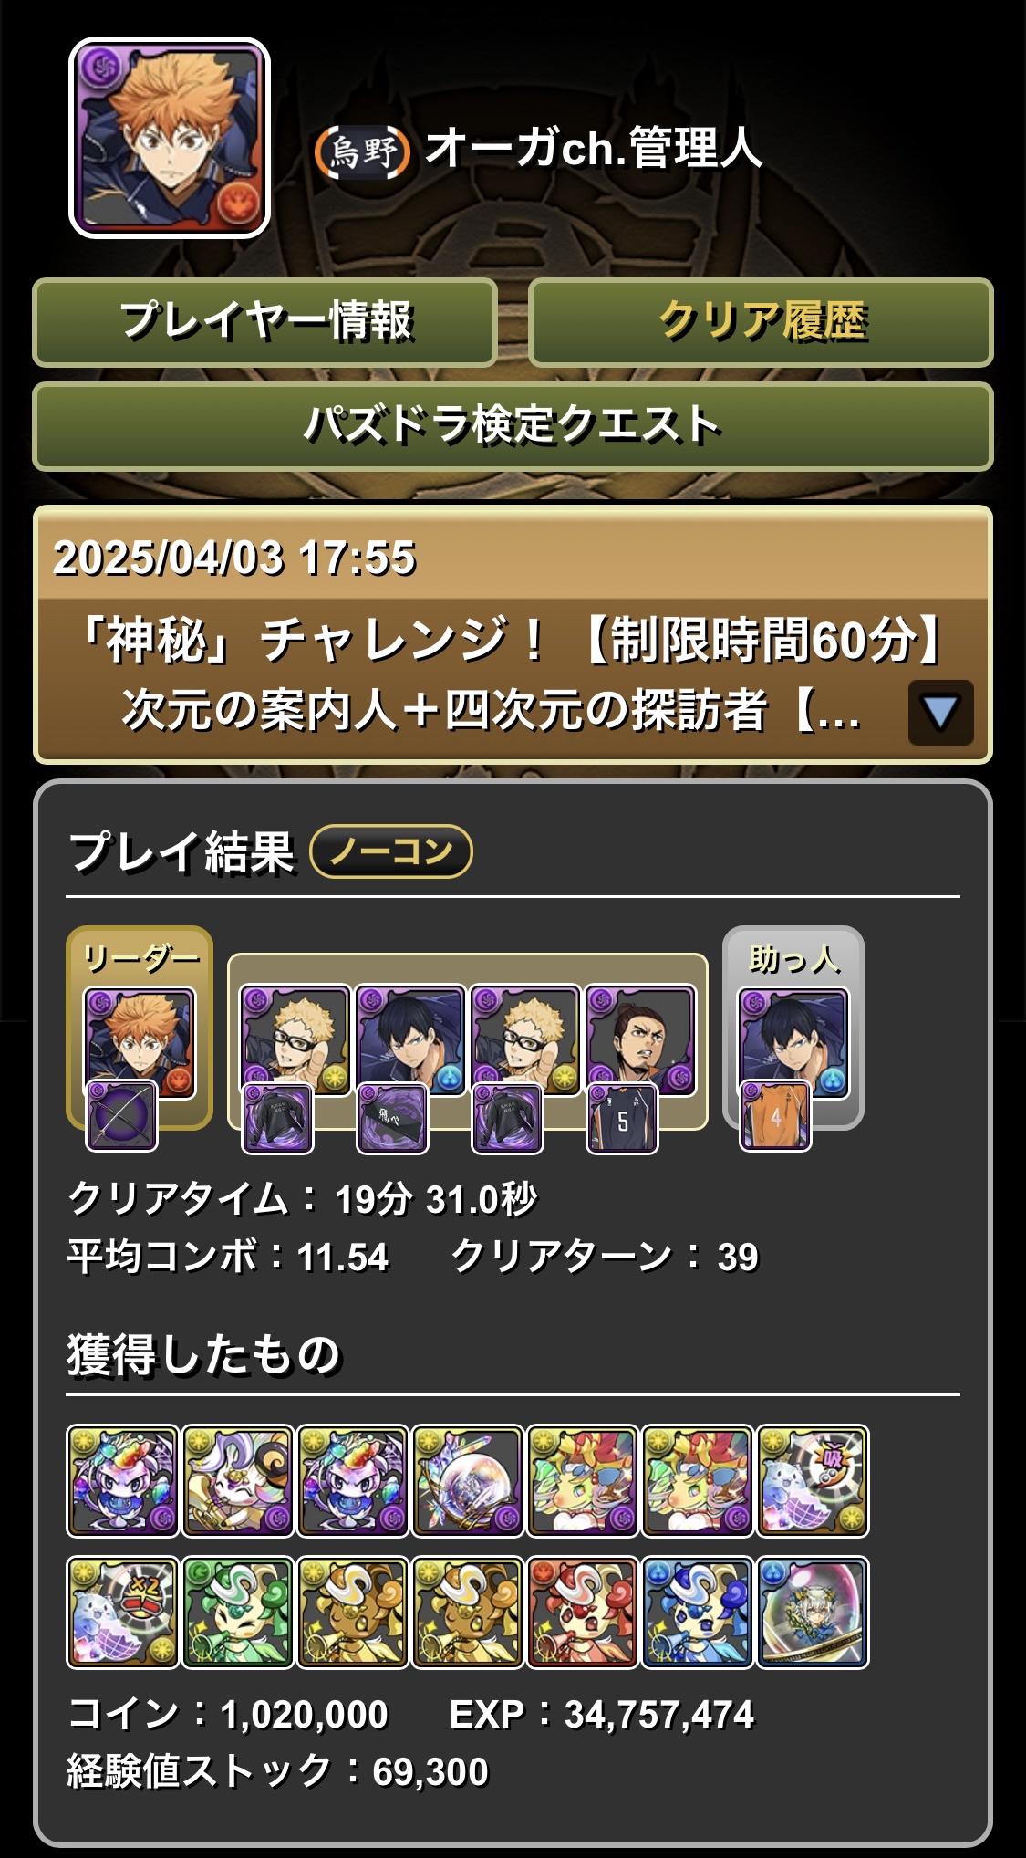Tap the ノーコン badge
Viewport: 1026px width, 1858px height.
pyautogui.click(x=391, y=851)
